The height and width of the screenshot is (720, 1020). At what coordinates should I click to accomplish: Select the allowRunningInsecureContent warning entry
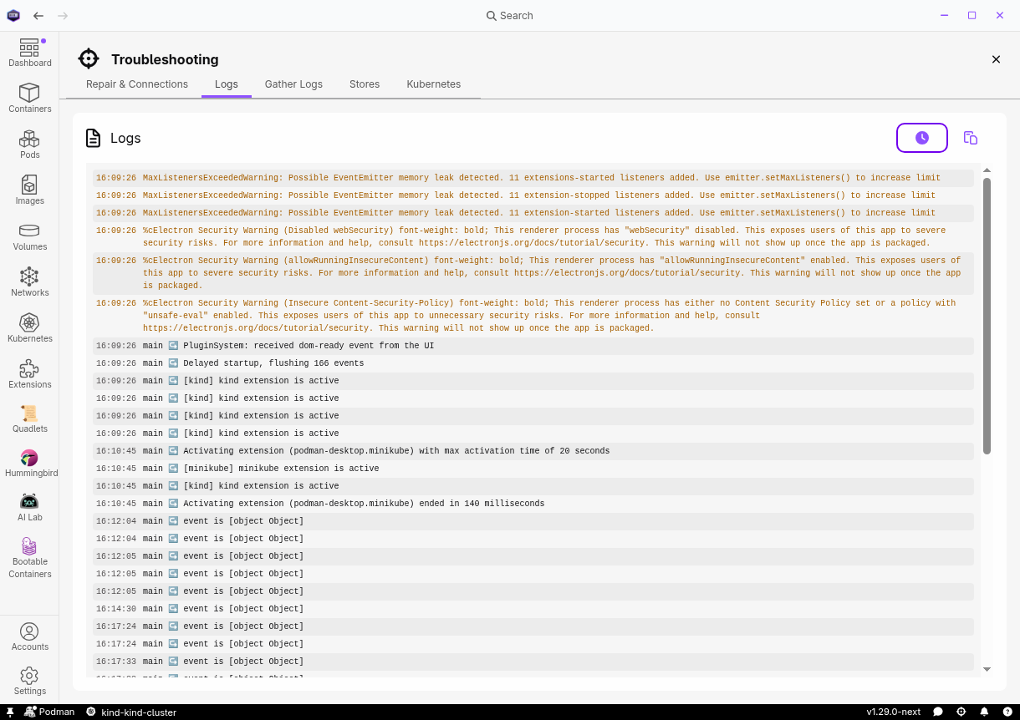point(533,273)
